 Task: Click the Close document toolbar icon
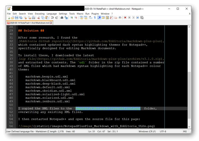pyautogui.click(x=25, y=17)
